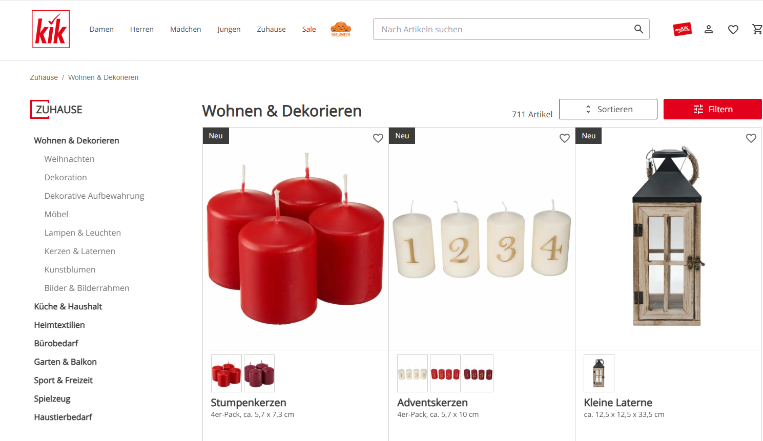Select the red Adventskerzen color variant

pos(445,373)
